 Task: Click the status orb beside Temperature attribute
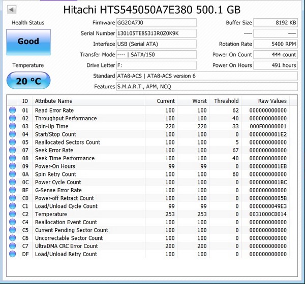[x=13, y=214]
